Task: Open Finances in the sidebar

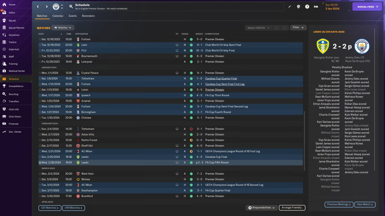Action: pyautogui.click(x=14, y=124)
